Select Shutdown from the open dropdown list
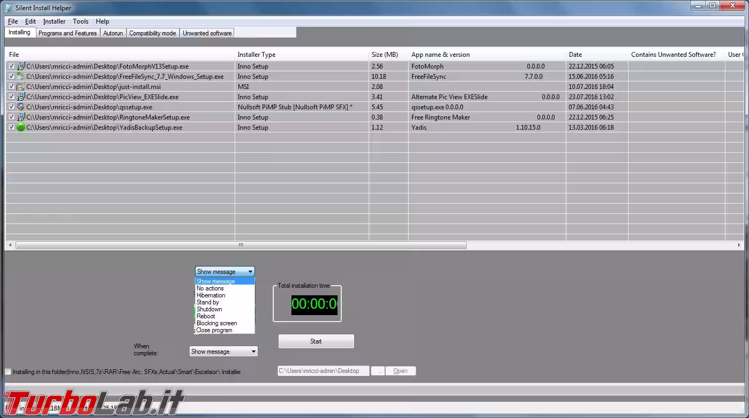The width and height of the screenshot is (749, 418). click(x=209, y=309)
